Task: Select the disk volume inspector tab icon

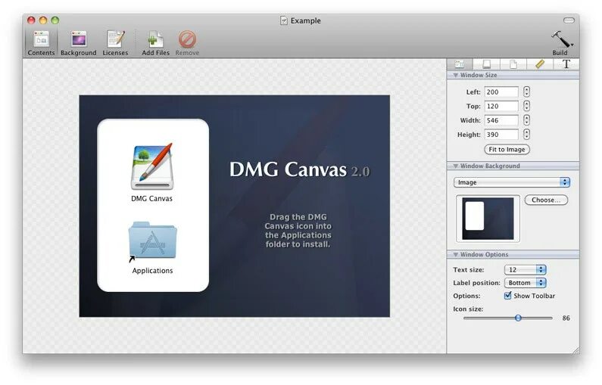Action: 486,64
